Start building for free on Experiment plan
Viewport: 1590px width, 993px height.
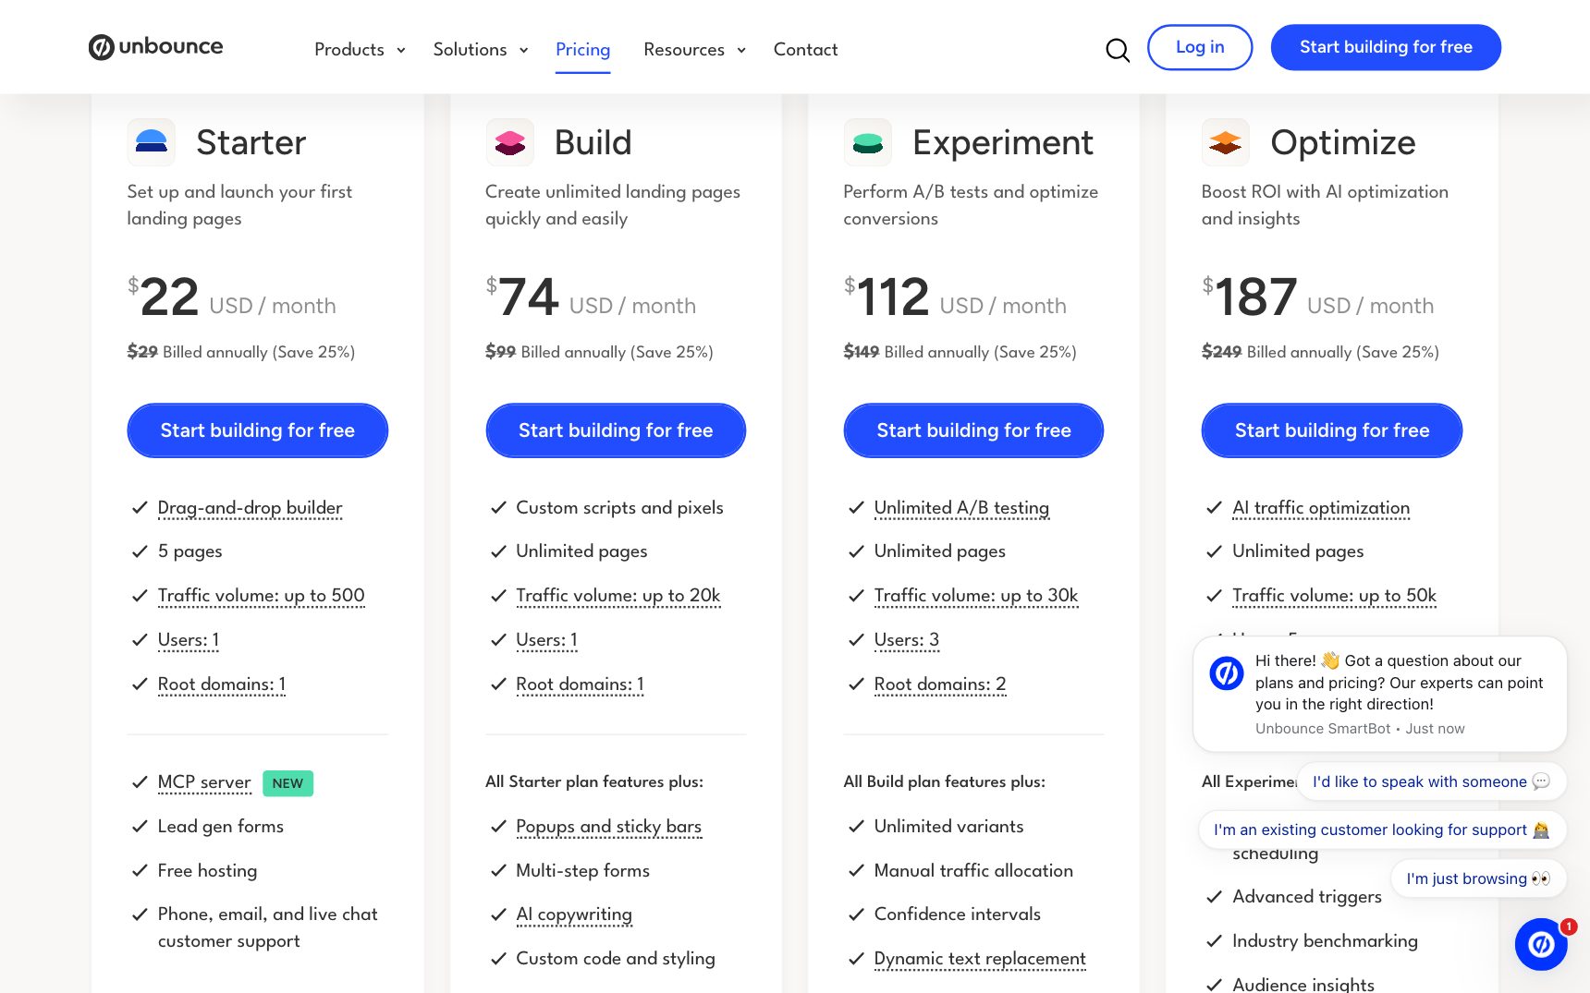pos(973,430)
